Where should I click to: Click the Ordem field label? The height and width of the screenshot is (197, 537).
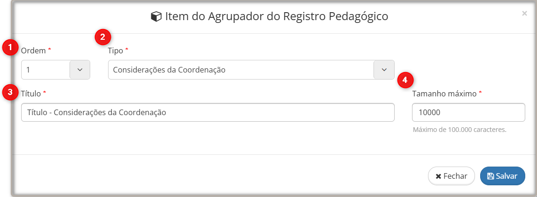(33, 50)
